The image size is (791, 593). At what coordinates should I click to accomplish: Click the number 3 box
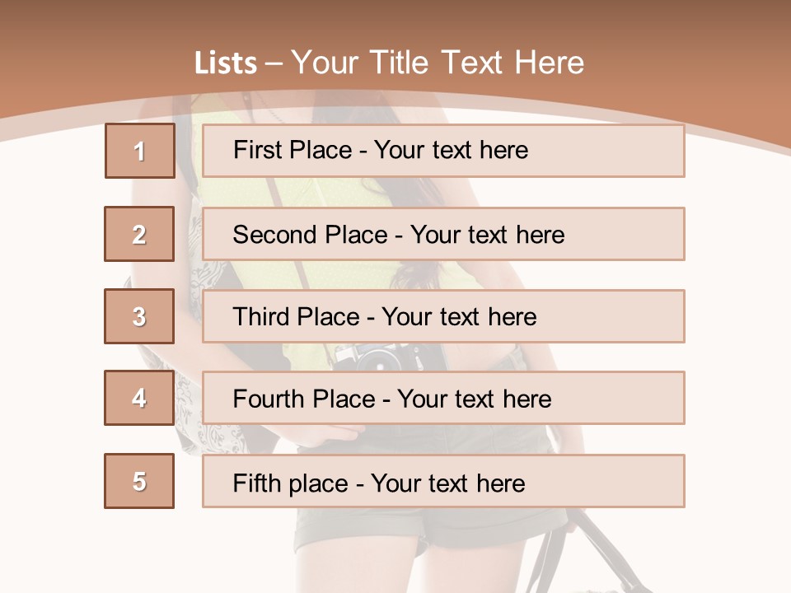139,316
